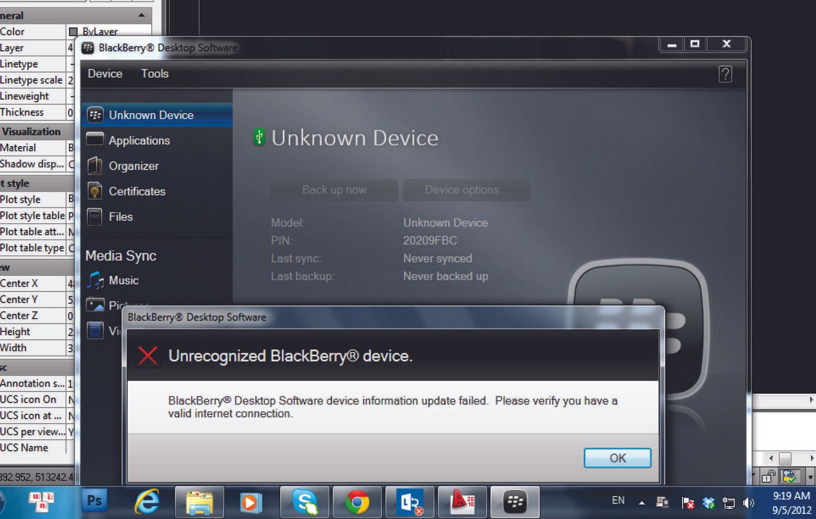Click the PIN value 20209FBC
This screenshot has width=816, height=519.
[430, 240]
